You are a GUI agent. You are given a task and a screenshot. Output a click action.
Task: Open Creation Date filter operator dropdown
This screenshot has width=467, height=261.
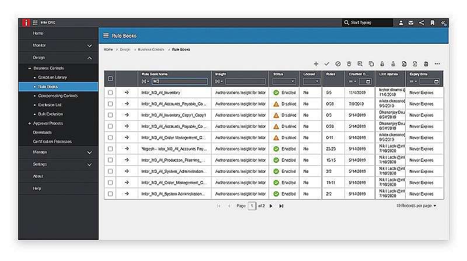click(353, 81)
